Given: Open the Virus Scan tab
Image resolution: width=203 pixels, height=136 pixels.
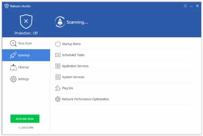Looking at the screenshot, I should 26,43.
